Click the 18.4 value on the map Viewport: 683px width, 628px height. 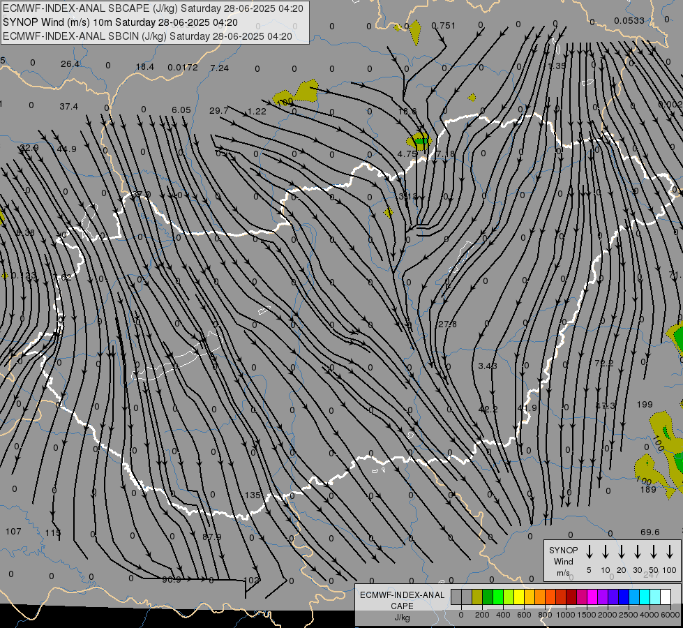pos(145,67)
